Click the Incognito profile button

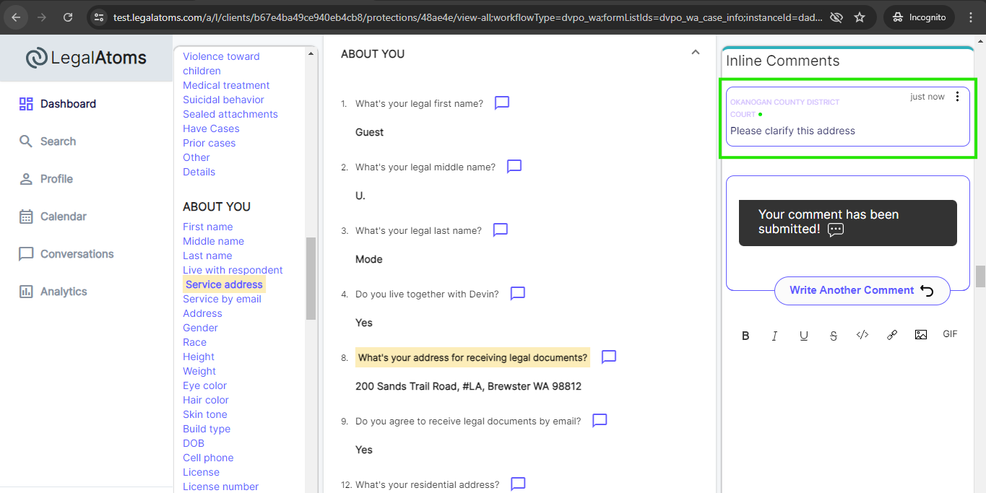919,17
